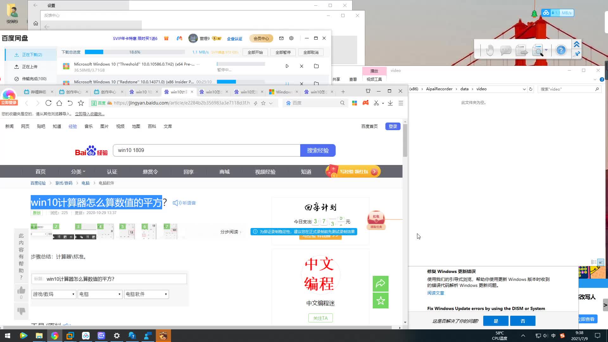The height and width of the screenshot is (342, 608).
Task: Click the total download progress bar
Action: tap(135, 52)
